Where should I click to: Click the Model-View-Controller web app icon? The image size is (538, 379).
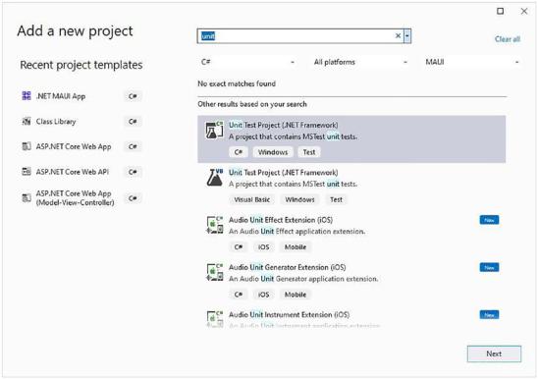tap(27, 198)
